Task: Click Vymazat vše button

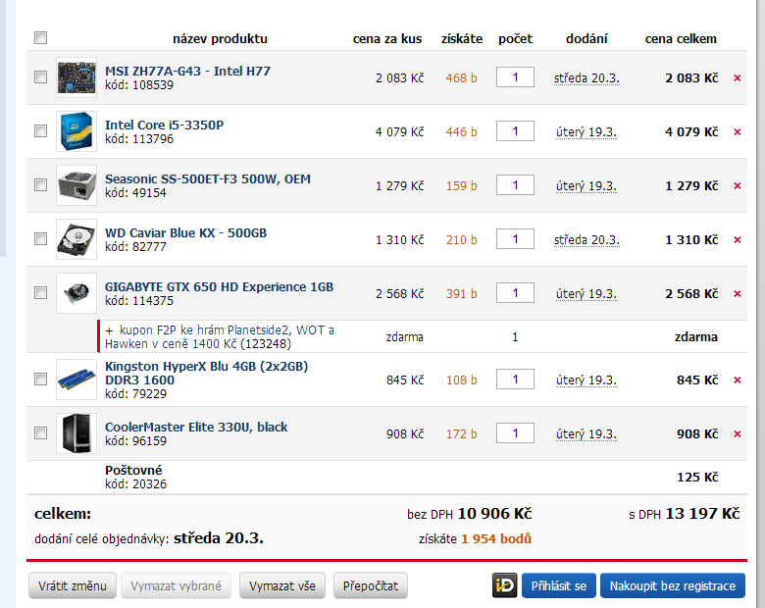Action: click(282, 585)
